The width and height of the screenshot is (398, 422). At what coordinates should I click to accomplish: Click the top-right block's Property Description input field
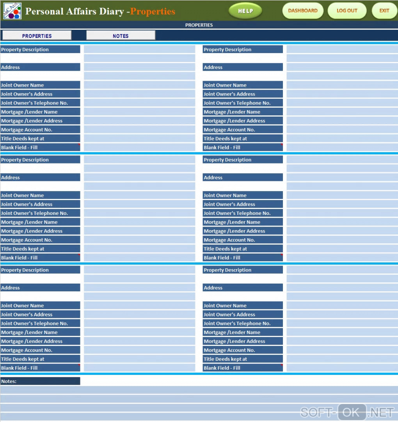(342, 49)
